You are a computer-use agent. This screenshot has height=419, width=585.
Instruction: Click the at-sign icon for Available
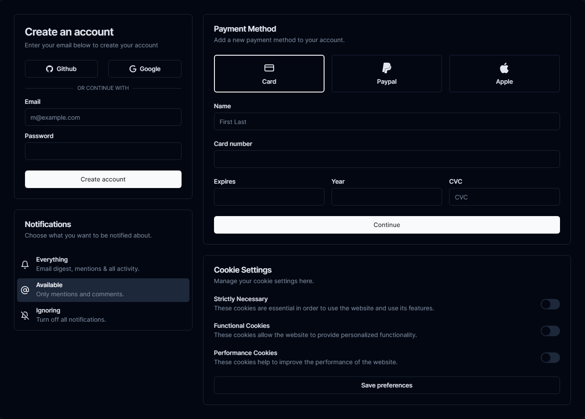pyautogui.click(x=25, y=290)
